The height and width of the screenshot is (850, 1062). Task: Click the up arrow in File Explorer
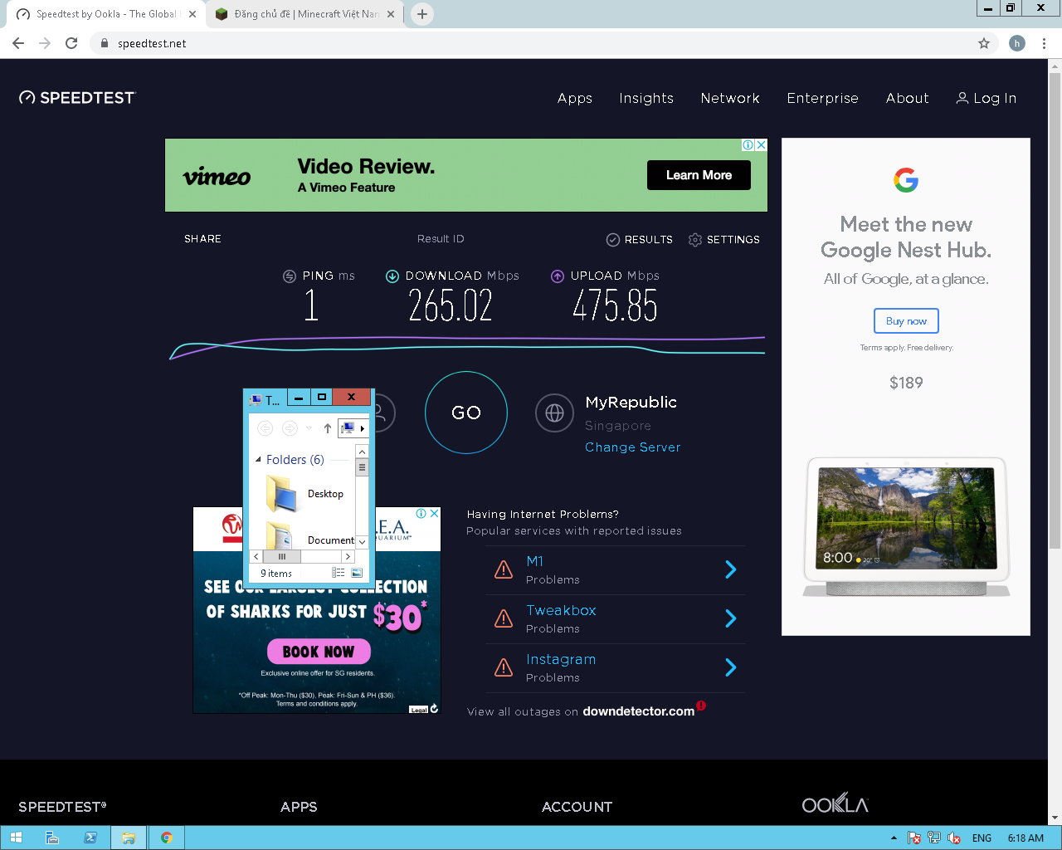[328, 428]
